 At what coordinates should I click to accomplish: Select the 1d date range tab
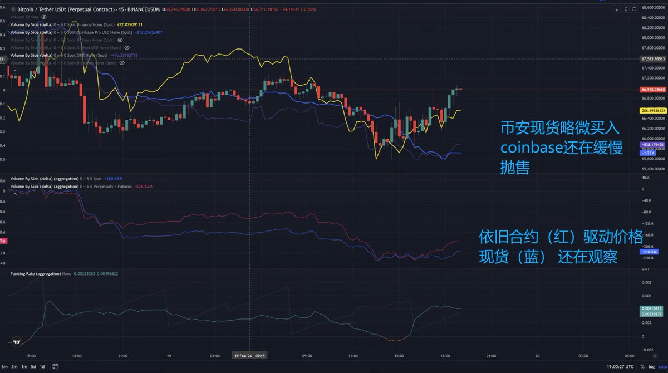(x=42, y=366)
